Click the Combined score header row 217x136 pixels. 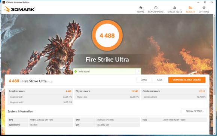(x=174, y=91)
